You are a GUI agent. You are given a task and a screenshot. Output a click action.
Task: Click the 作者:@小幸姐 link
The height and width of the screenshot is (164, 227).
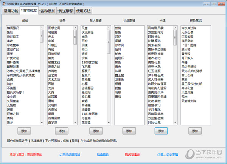point(168,154)
